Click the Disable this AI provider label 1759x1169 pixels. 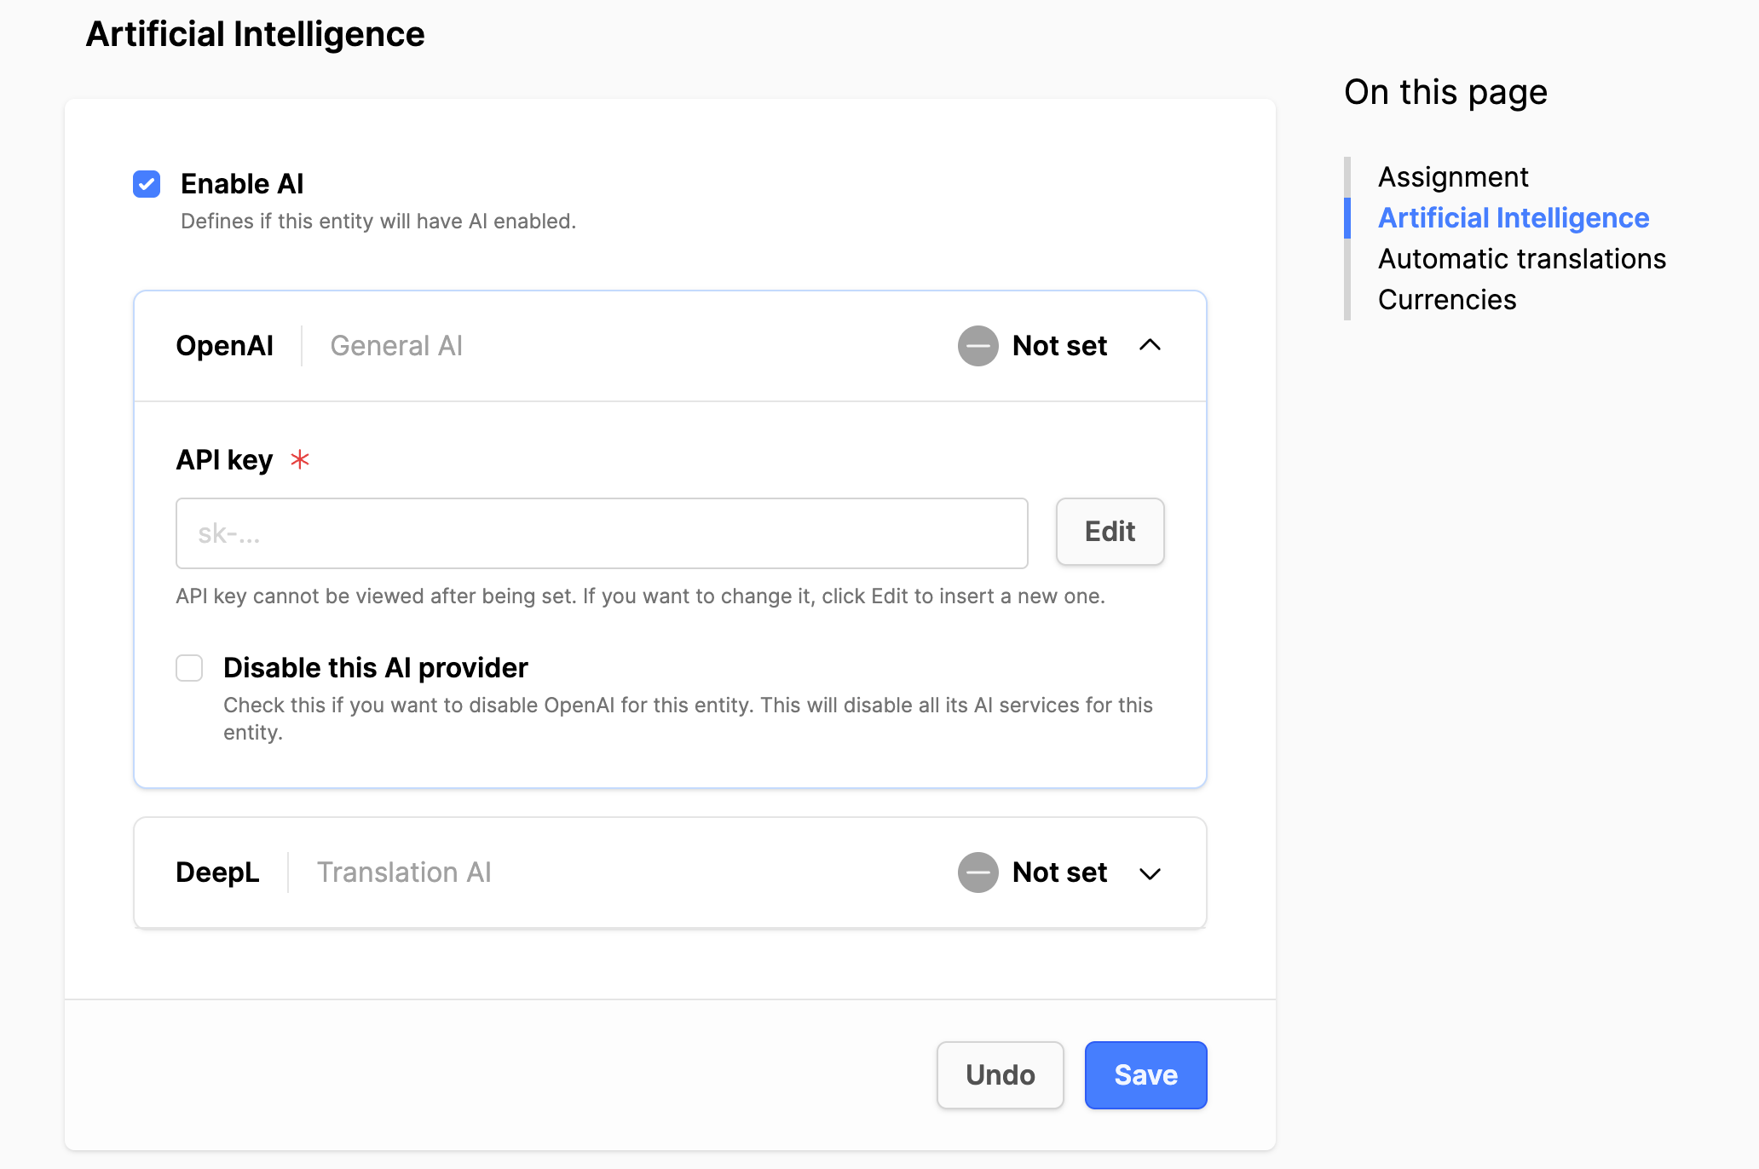(x=375, y=668)
